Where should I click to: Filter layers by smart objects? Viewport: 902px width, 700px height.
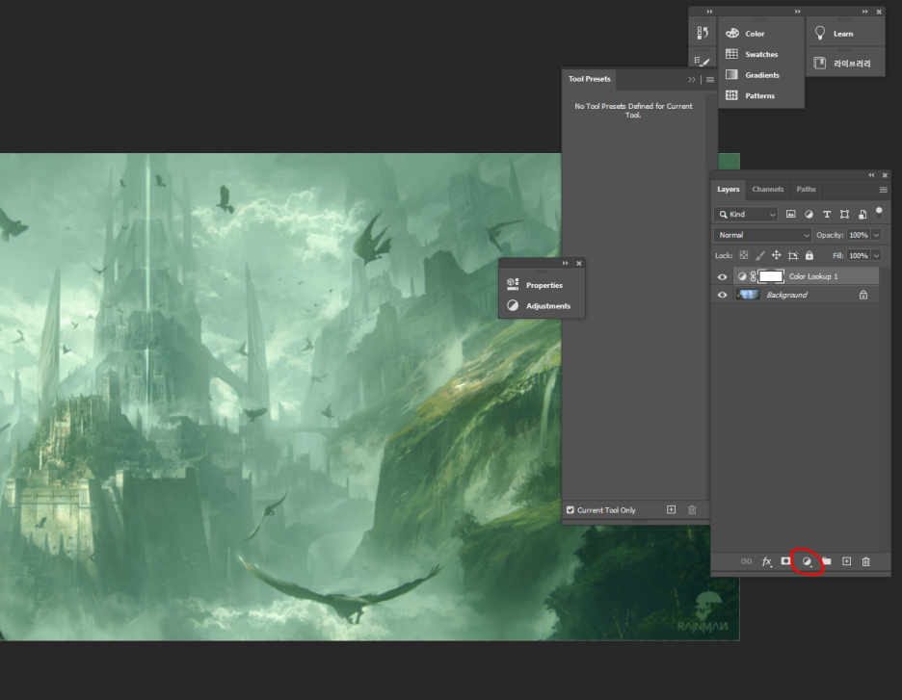862,215
